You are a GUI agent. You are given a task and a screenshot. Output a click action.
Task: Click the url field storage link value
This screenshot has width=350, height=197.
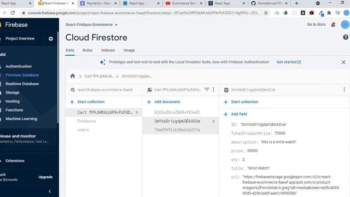291,185
